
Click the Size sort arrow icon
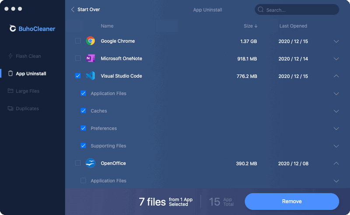click(x=256, y=26)
